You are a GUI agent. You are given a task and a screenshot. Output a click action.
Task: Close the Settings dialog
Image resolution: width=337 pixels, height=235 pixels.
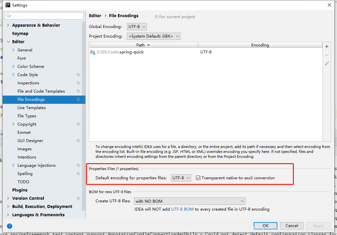click(x=329, y=5)
